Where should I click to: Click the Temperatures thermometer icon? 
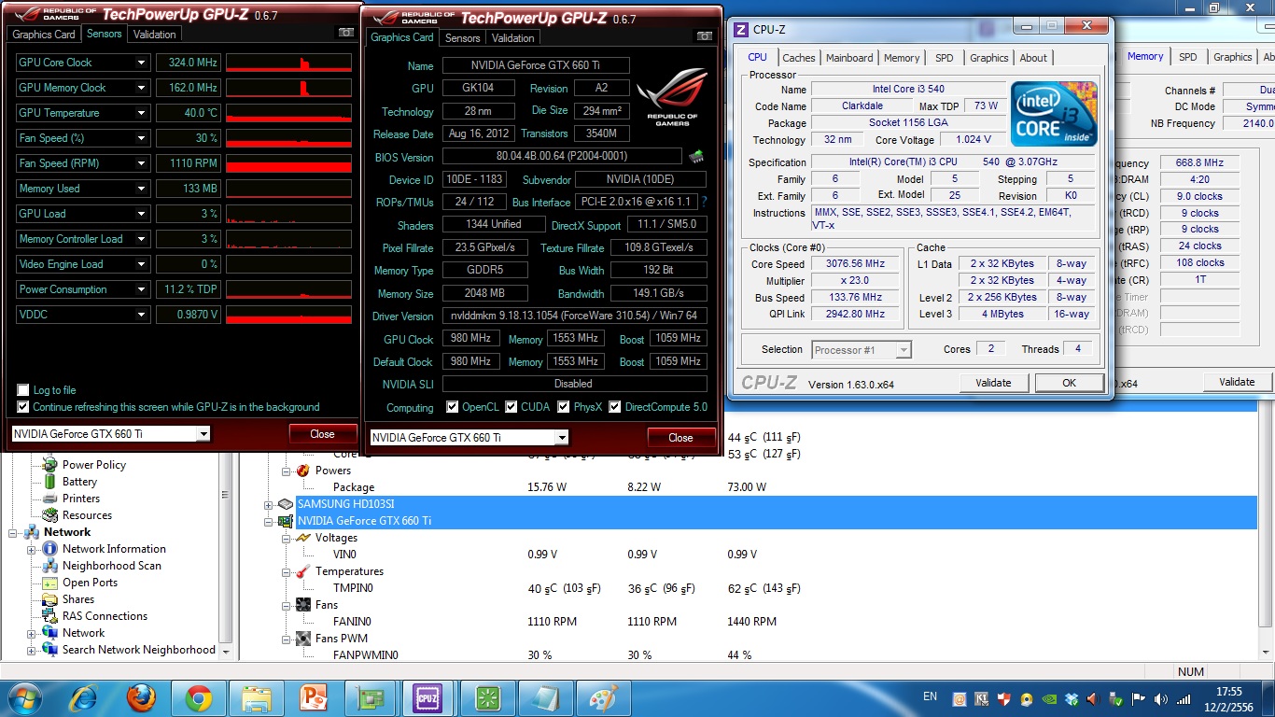(x=303, y=571)
